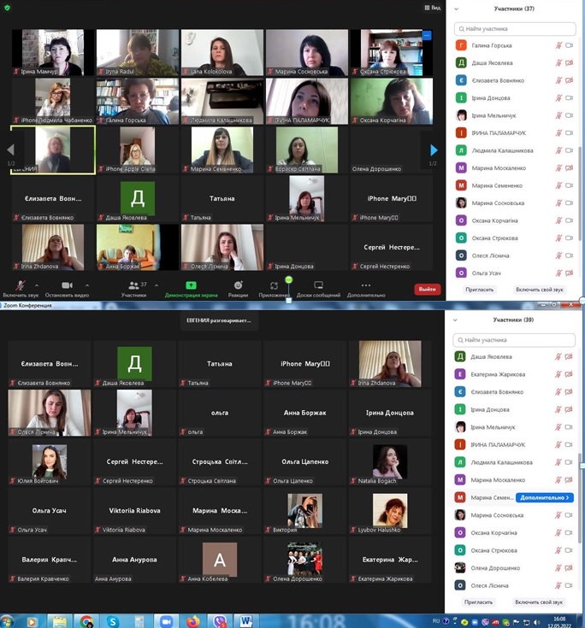
Task: Open the Приложения apps icon in toolbar
Action: (274, 285)
